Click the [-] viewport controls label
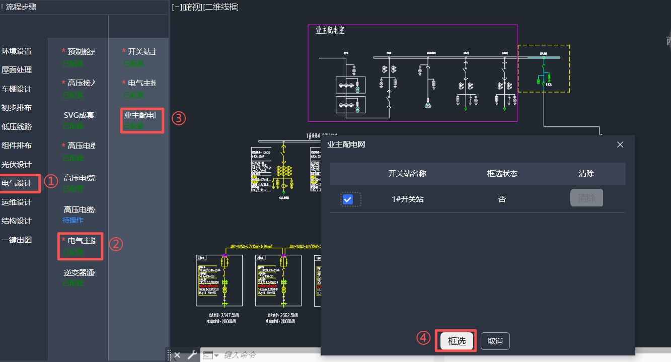671x362 pixels. 177,7
